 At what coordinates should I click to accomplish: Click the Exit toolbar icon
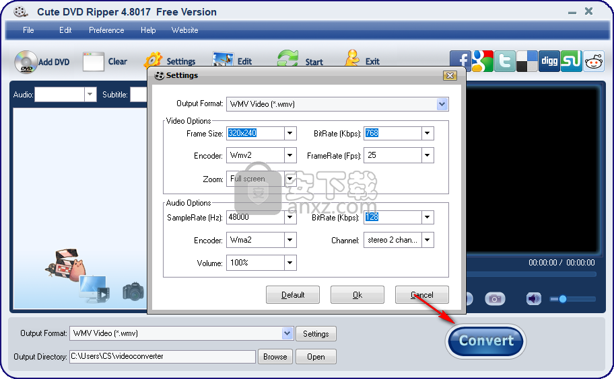pos(352,58)
